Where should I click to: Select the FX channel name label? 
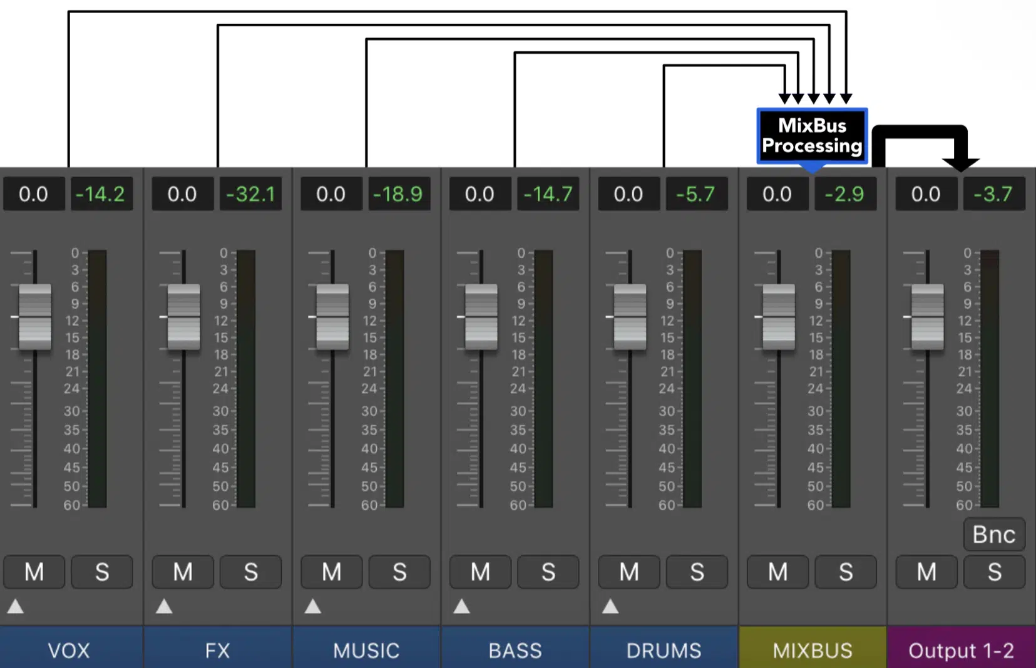pyautogui.click(x=218, y=647)
